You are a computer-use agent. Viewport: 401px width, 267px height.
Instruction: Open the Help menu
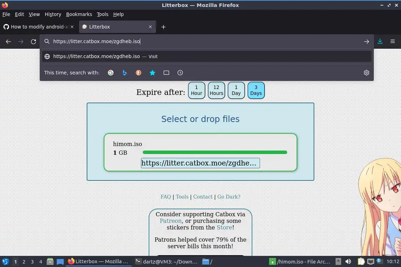click(118, 14)
